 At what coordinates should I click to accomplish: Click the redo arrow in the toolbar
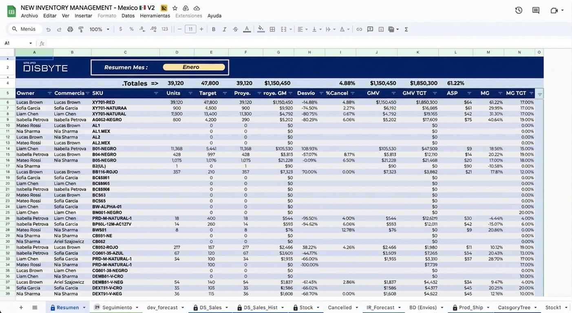[x=59, y=29]
